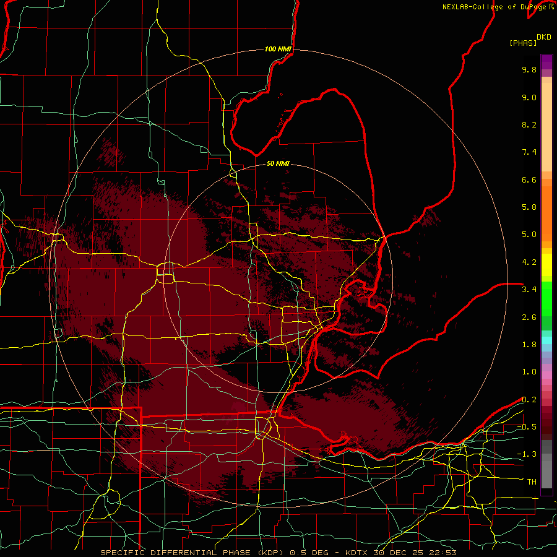Image resolution: width=557 pixels, height=557 pixels.
Task: Select the 100 NMI range ring label
Action: point(278,49)
